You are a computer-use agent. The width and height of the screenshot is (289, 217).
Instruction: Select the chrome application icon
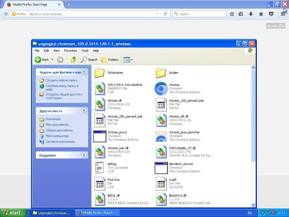161,88
